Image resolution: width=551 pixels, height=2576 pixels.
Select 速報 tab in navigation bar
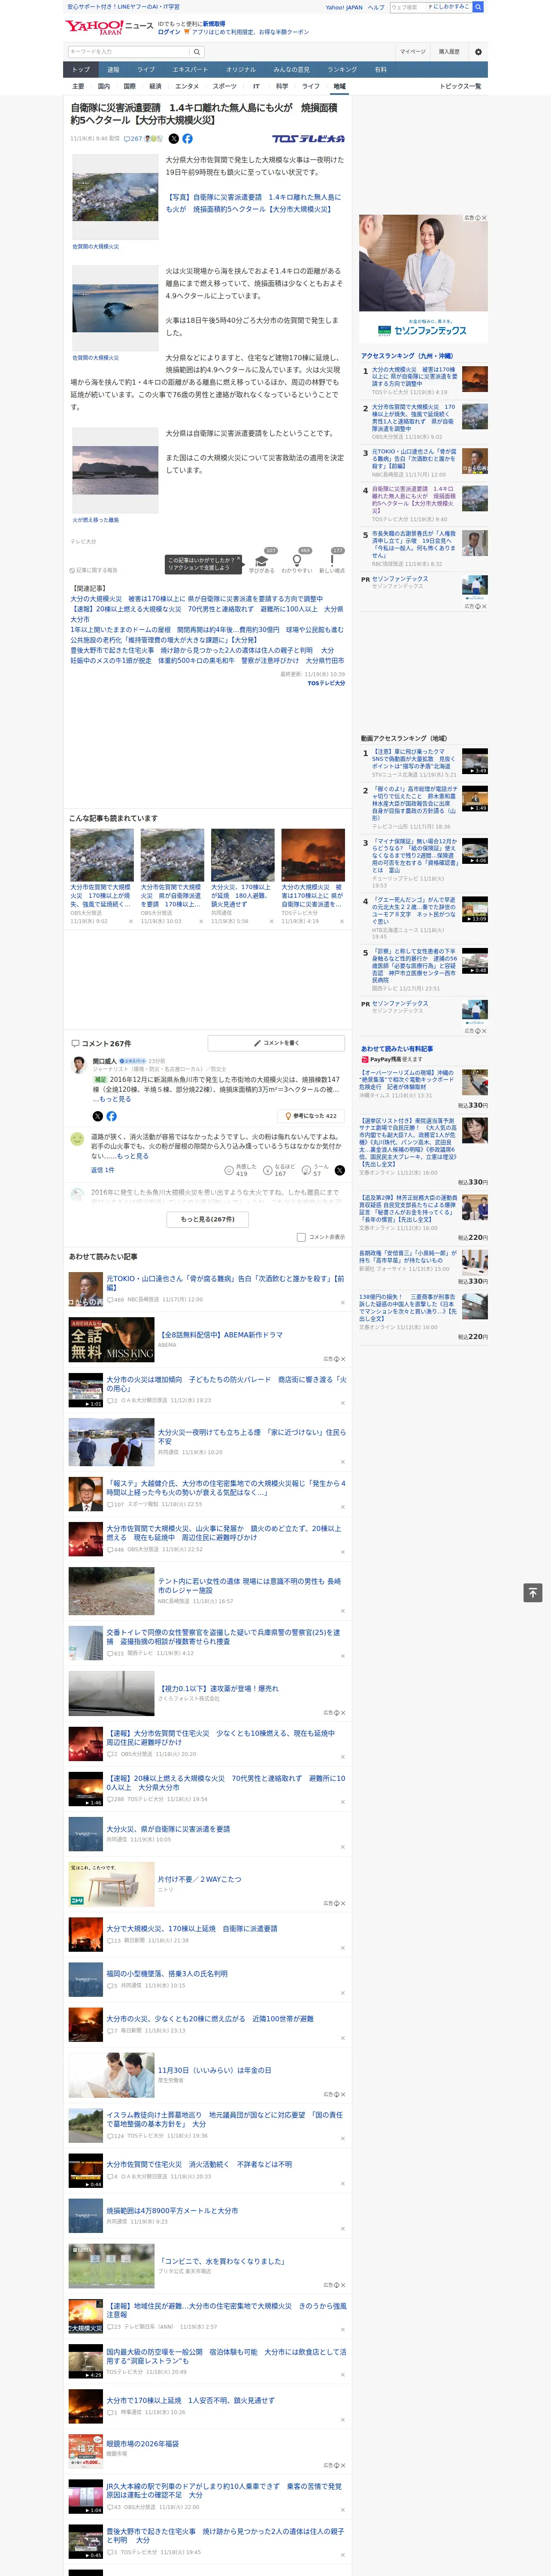[113, 69]
